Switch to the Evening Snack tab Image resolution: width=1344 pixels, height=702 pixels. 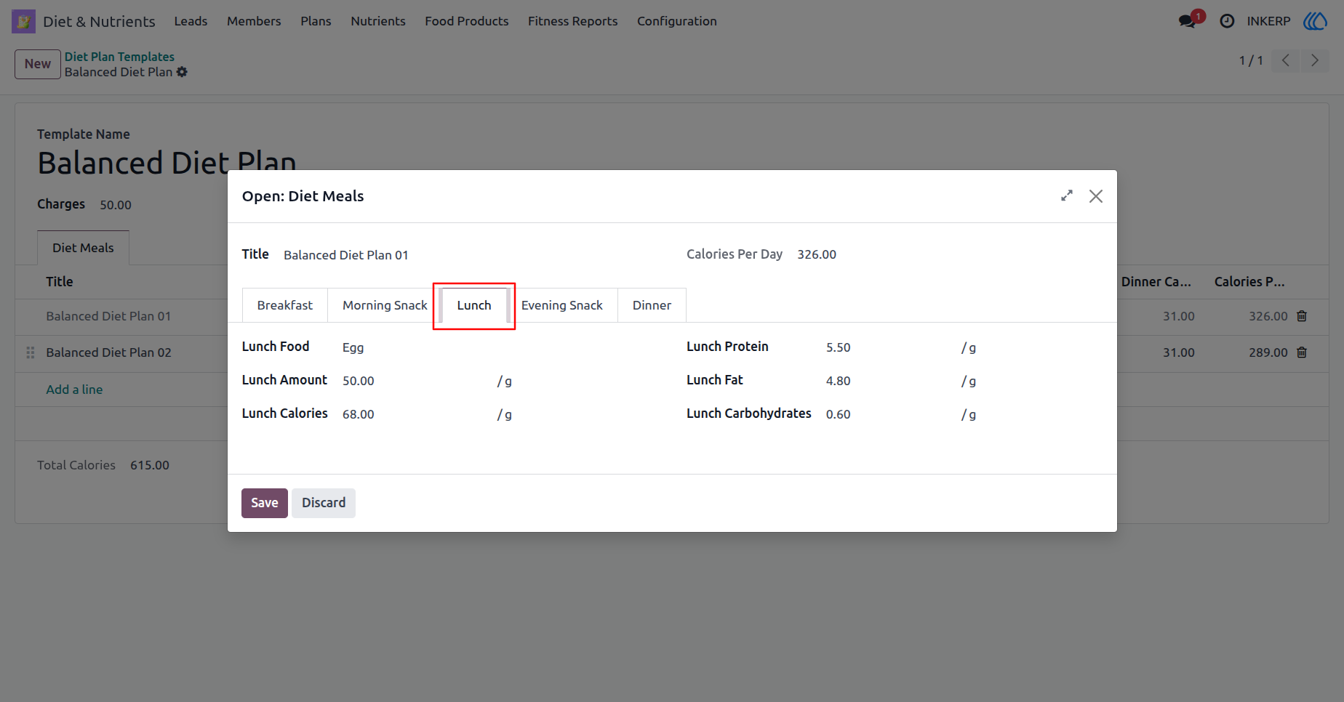click(561, 305)
